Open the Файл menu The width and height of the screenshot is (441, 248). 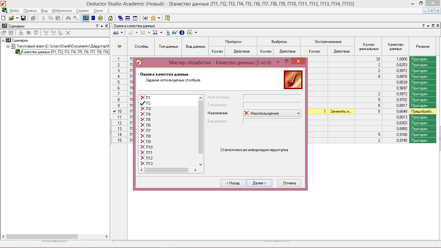click(14, 11)
